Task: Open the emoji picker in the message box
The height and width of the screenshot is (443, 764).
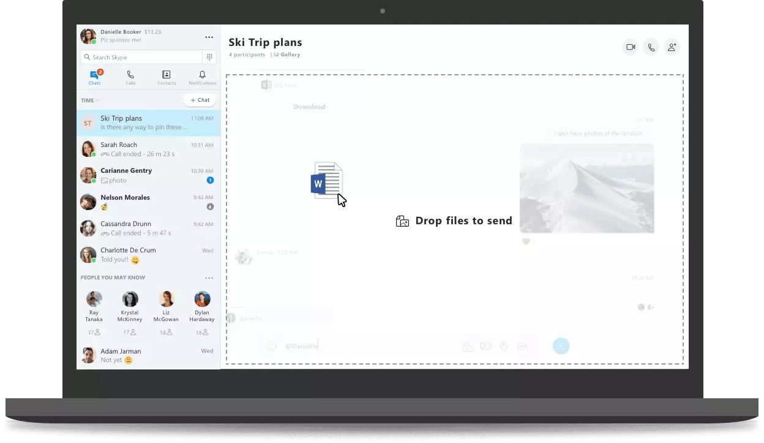Action: 271,346
